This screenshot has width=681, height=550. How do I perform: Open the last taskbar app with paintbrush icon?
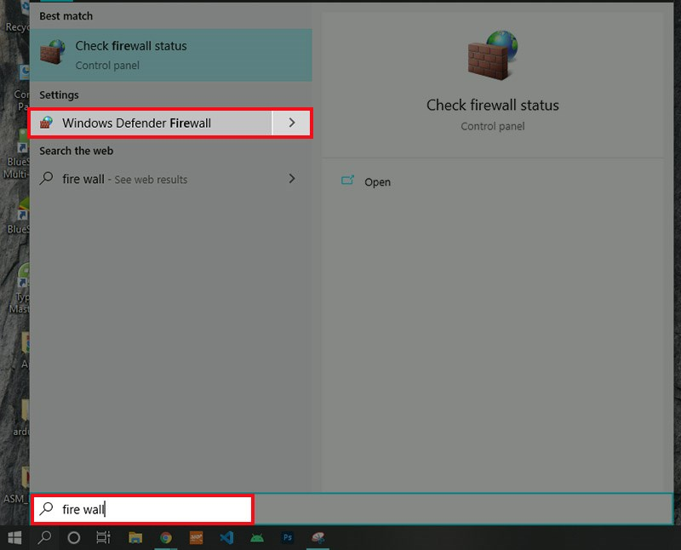(x=318, y=538)
